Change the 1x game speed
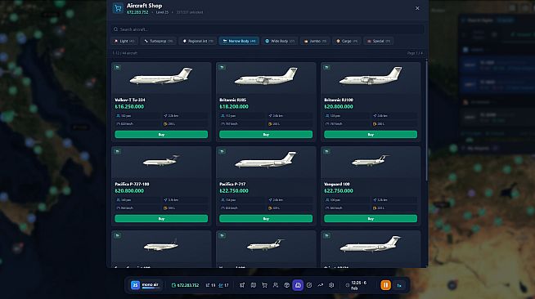 click(399, 285)
